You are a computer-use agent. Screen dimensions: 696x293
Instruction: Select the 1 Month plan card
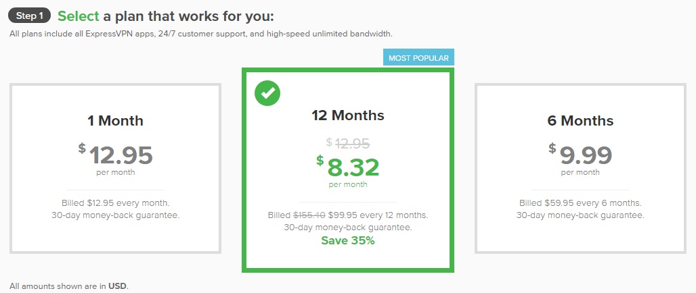115,168
